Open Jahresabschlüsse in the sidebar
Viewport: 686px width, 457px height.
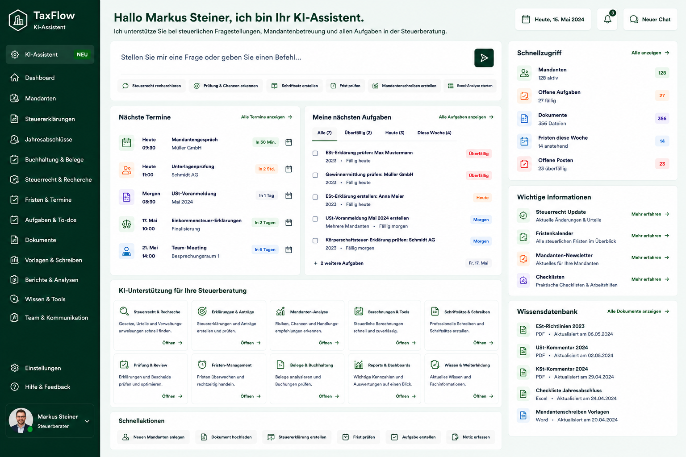click(x=50, y=139)
